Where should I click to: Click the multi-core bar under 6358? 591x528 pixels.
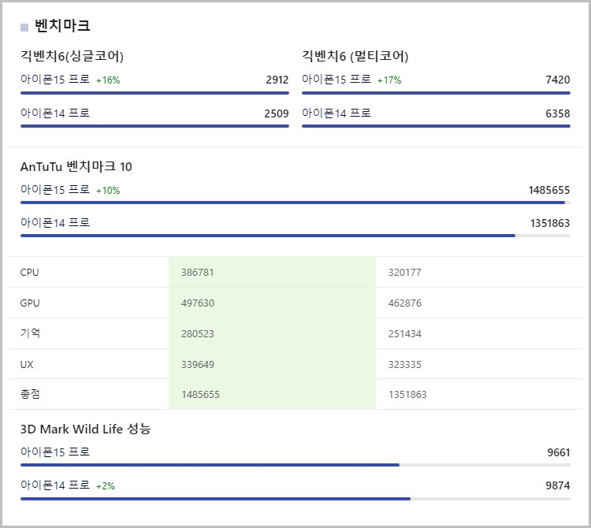tap(436, 126)
